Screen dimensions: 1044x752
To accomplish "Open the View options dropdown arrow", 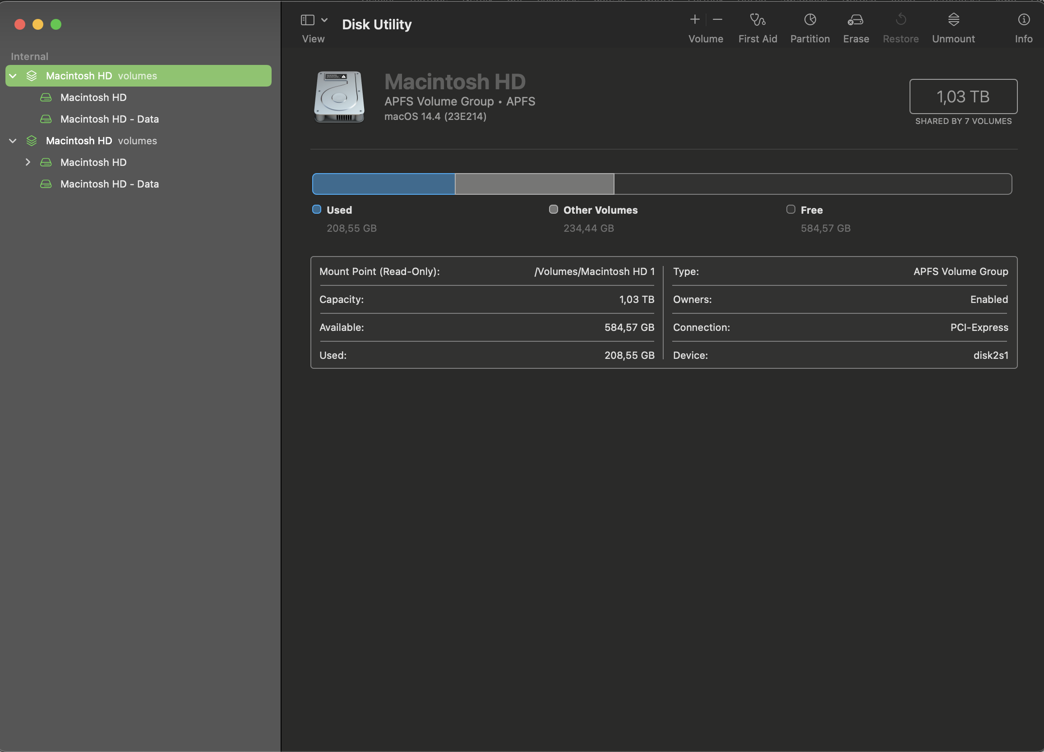I will (324, 20).
